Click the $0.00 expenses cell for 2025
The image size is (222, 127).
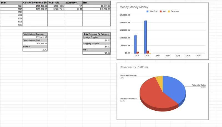74,9
